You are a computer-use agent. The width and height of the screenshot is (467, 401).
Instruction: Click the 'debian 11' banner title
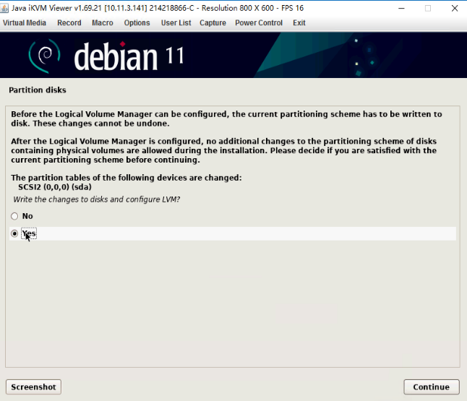pos(129,56)
